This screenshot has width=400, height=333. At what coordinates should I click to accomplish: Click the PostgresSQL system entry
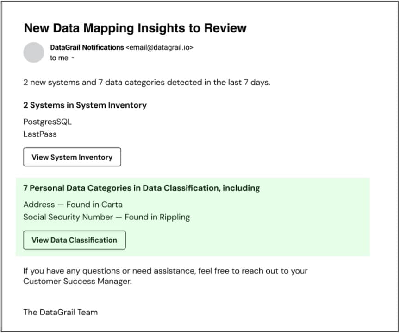[48, 122]
